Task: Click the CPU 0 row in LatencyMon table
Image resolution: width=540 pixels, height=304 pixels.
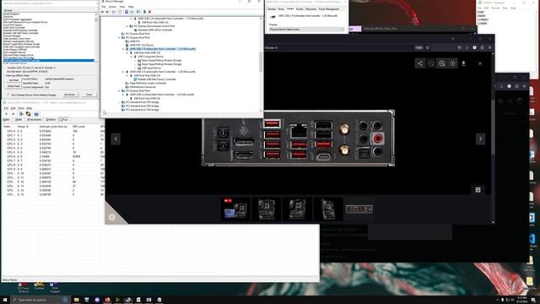Action: (x=53, y=132)
